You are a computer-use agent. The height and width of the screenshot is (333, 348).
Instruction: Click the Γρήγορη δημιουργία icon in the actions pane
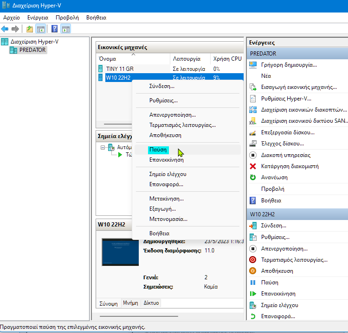tap(253, 65)
